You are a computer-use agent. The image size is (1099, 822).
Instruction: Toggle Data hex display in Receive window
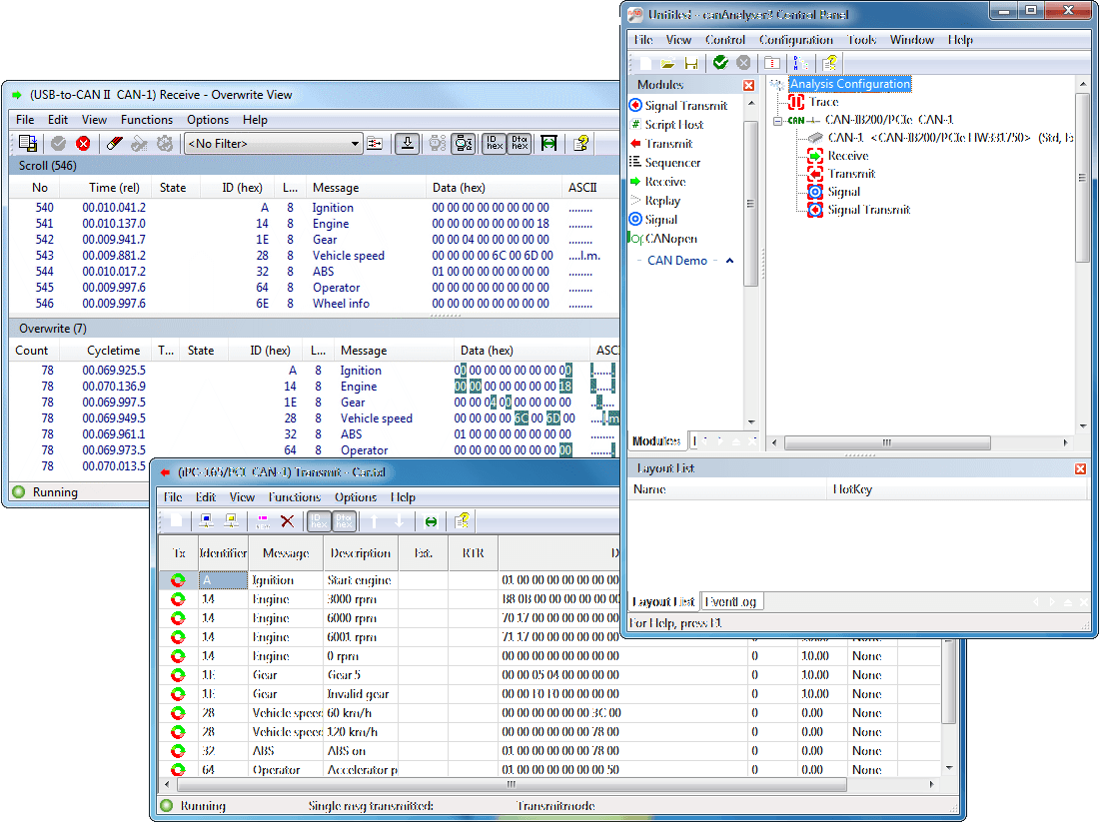(x=520, y=144)
